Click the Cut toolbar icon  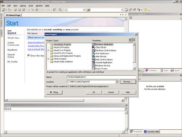tap(29, 10)
